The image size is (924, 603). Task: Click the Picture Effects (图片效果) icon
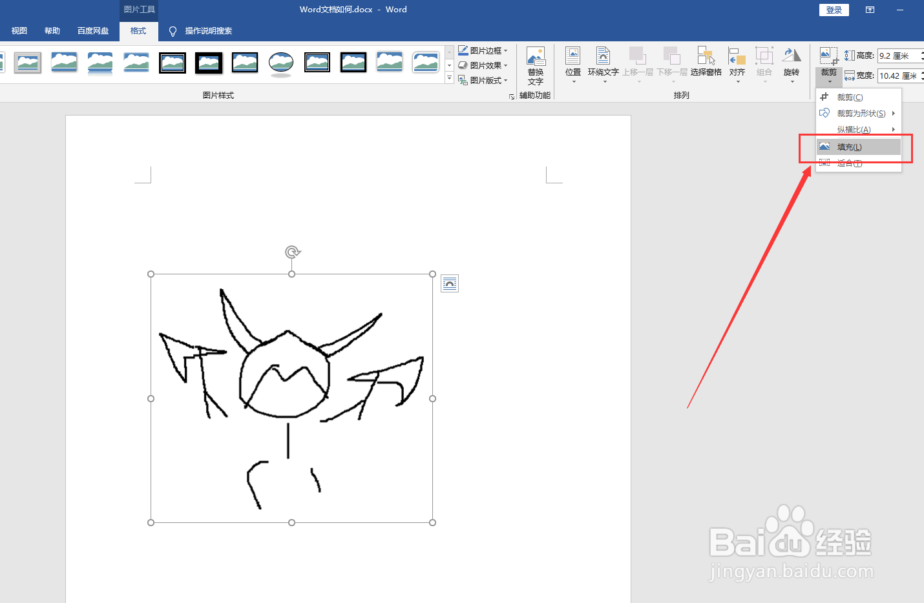click(x=463, y=65)
